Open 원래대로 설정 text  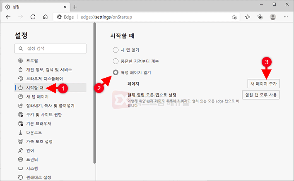[x=39, y=177]
